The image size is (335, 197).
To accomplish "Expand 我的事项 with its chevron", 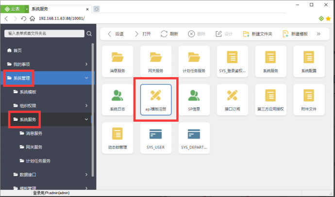I will coord(86,64).
